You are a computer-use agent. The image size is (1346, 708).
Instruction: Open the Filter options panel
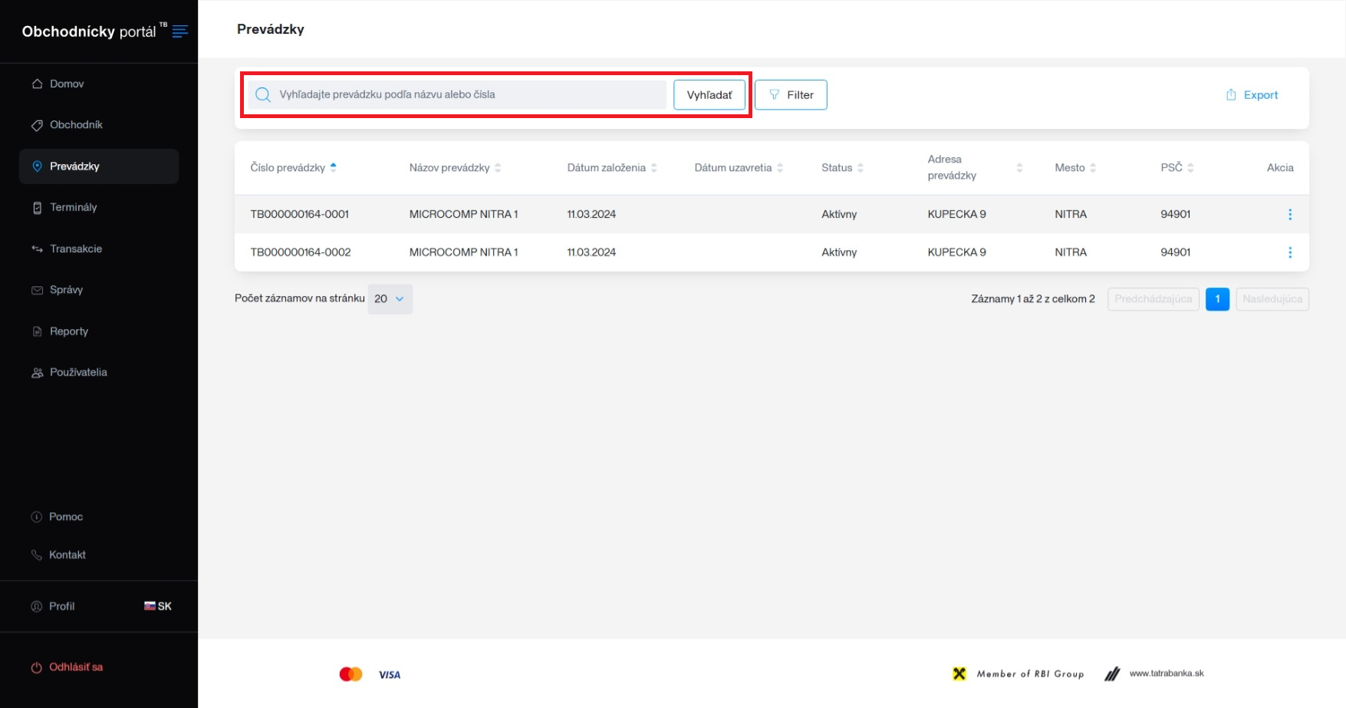(791, 95)
